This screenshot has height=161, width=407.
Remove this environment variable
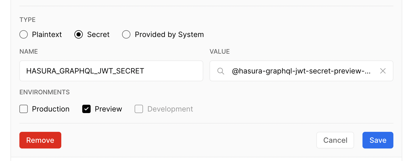coord(40,140)
